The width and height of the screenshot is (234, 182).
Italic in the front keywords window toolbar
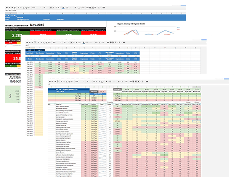coord(96,81)
